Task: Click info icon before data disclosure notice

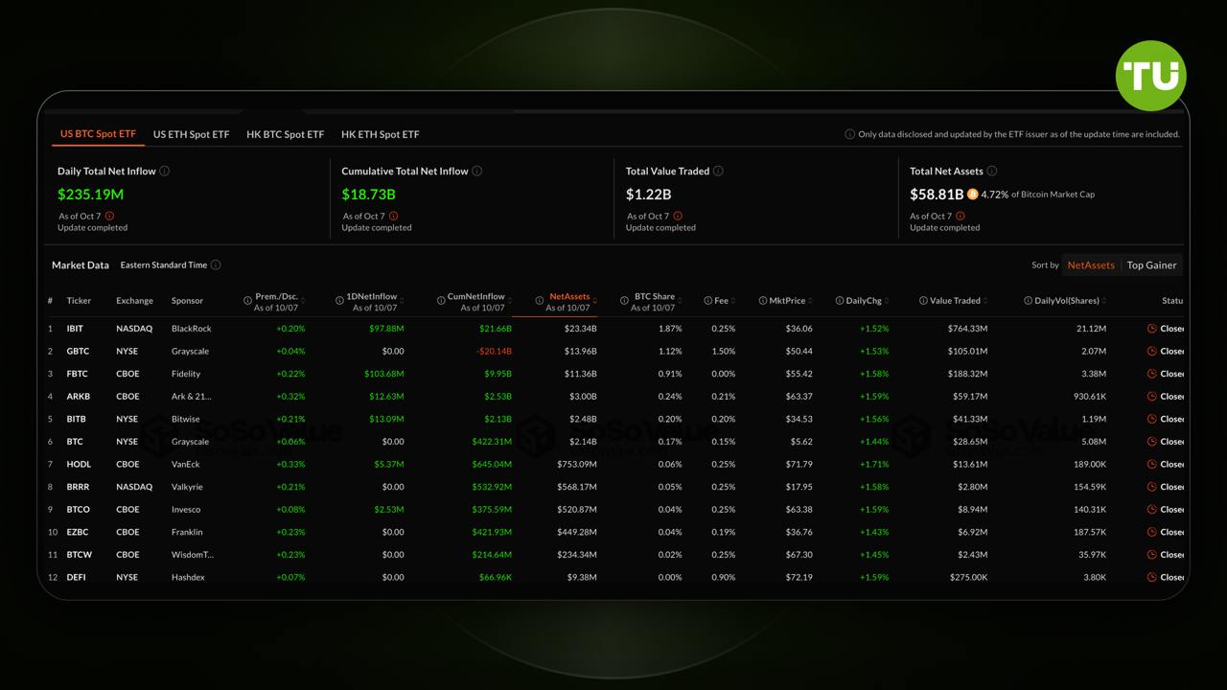Action: (849, 134)
